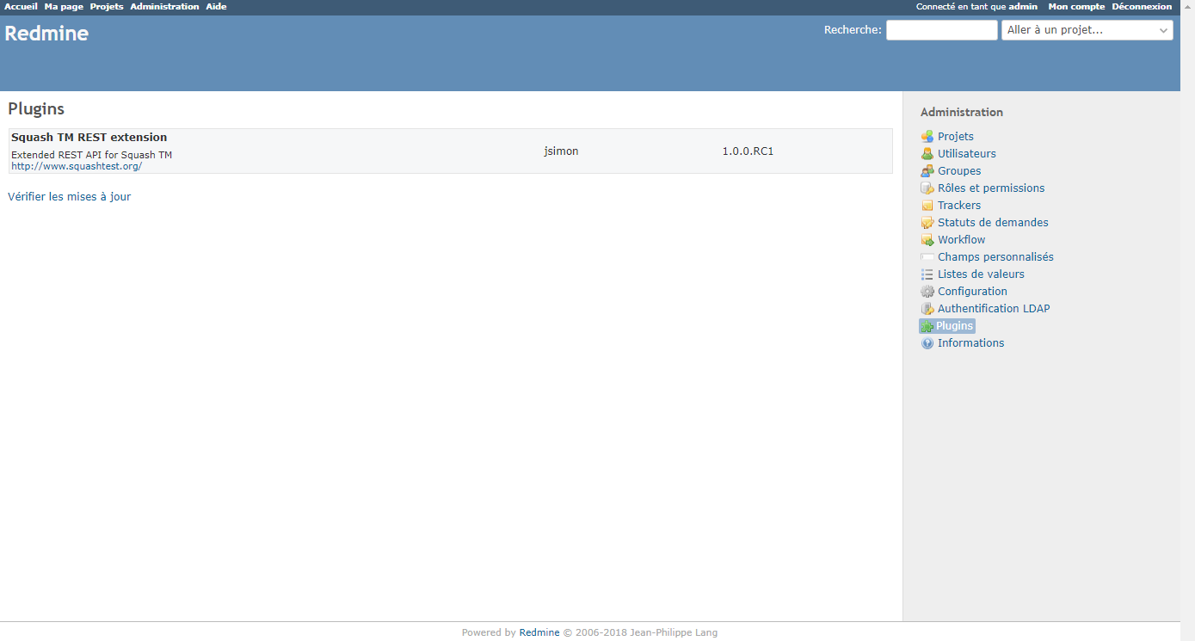The image size is (1195, 641).
Task: Go to Ma page from the top menu
Action: (63, 6)
